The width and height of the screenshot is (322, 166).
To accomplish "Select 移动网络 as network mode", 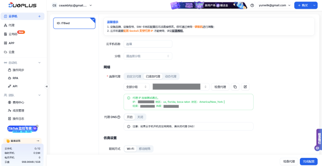I will tap(144, 149).
